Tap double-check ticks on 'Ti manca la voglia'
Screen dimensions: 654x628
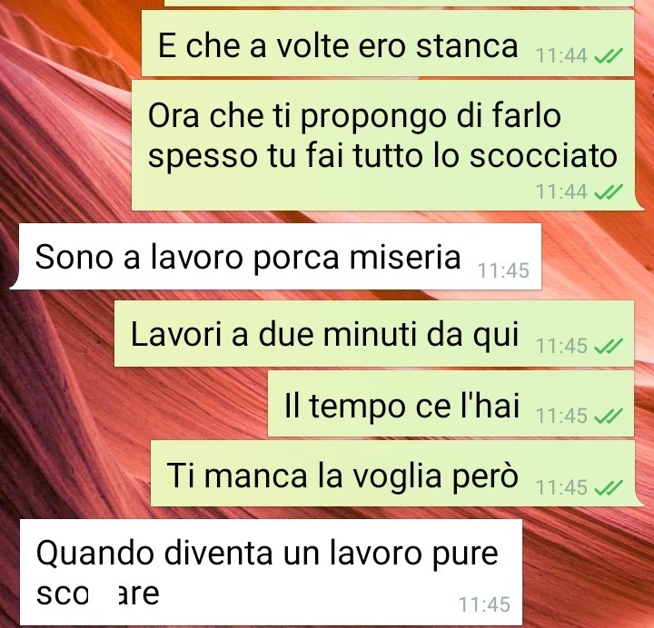point(608,487)
